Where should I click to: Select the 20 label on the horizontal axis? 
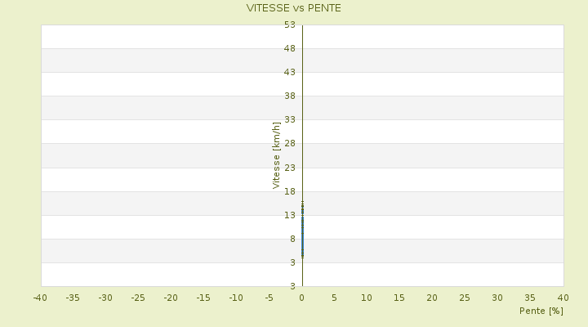[x=432, y=297]
